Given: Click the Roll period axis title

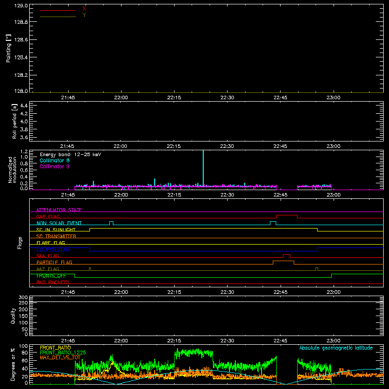Looking at the screenshot, I should [x=15, y=121].
